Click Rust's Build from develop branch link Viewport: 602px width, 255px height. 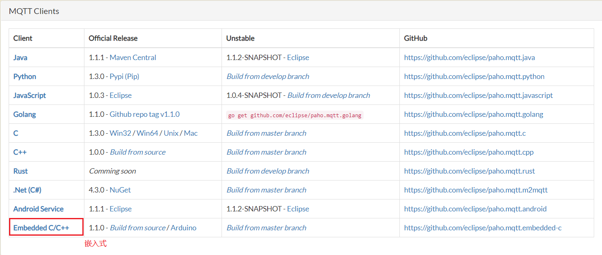coord(268,171)
